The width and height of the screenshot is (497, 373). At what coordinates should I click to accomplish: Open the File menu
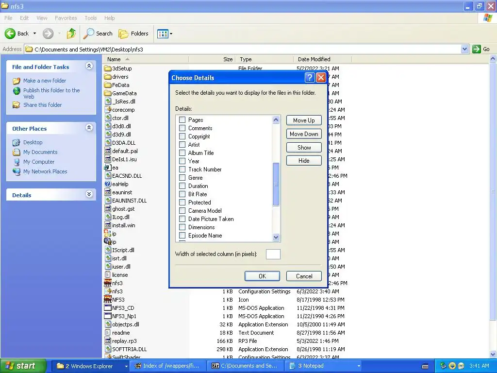coord(8,18)
